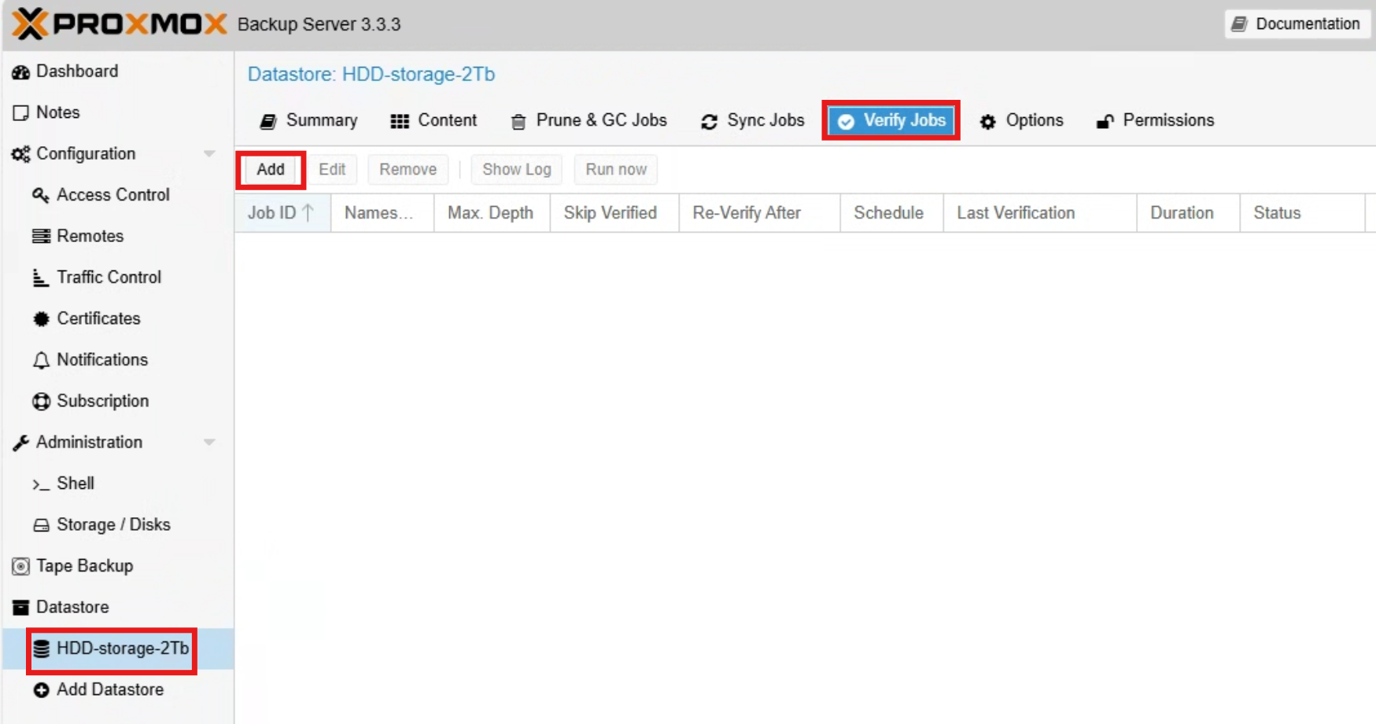Go to the Permissions tab
1376x724 pixels.
tap(1155, 120)
